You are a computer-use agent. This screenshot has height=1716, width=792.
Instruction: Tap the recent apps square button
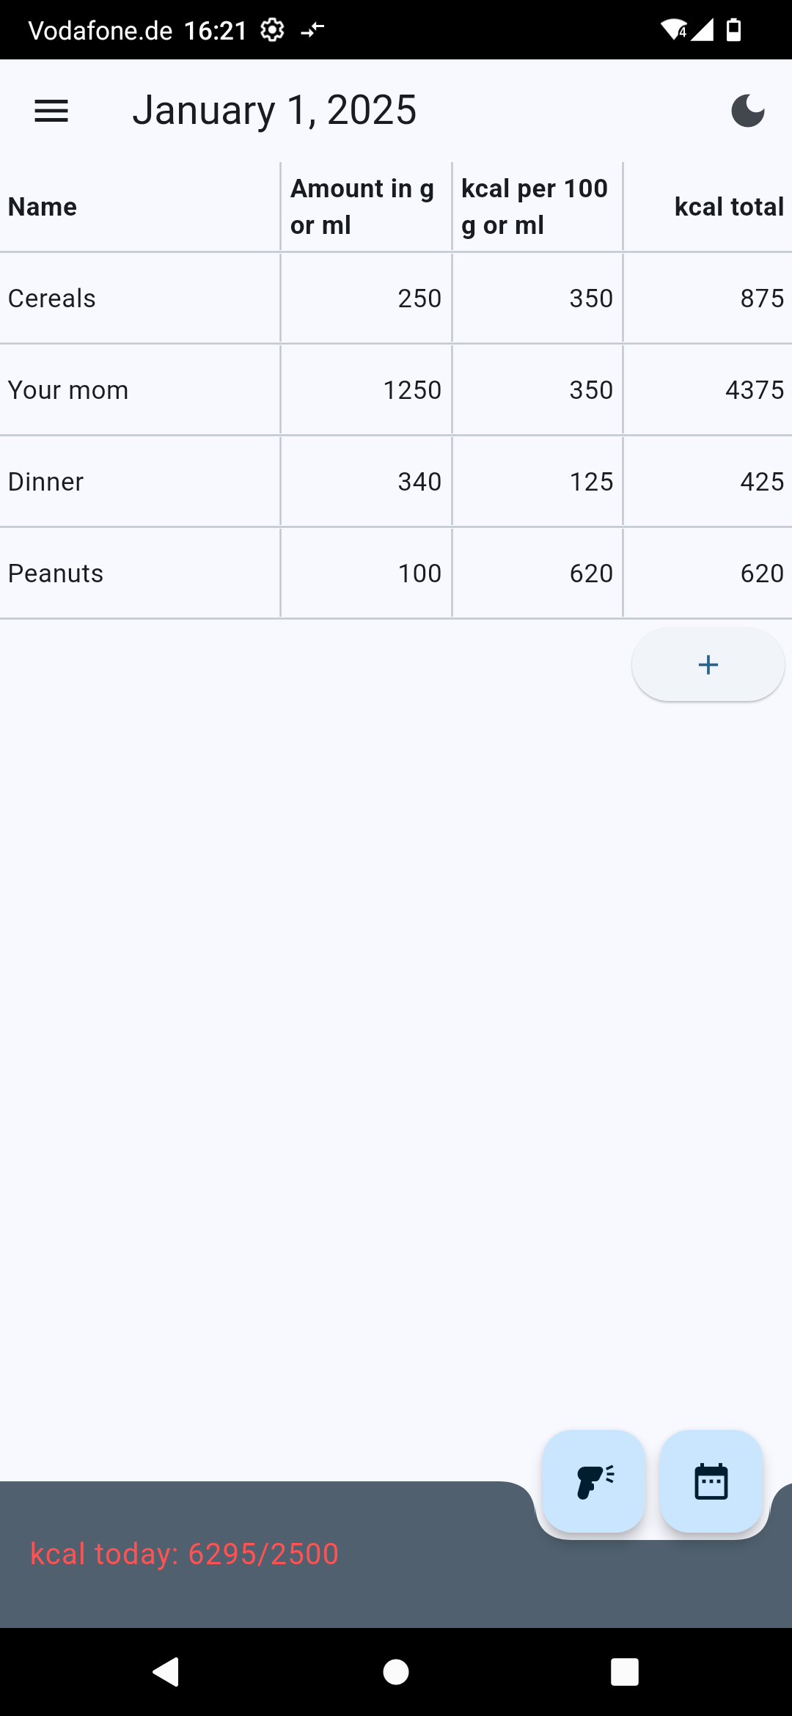(624, 1672)
